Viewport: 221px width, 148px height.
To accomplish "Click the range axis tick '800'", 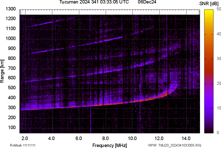I will click(12, 58).
